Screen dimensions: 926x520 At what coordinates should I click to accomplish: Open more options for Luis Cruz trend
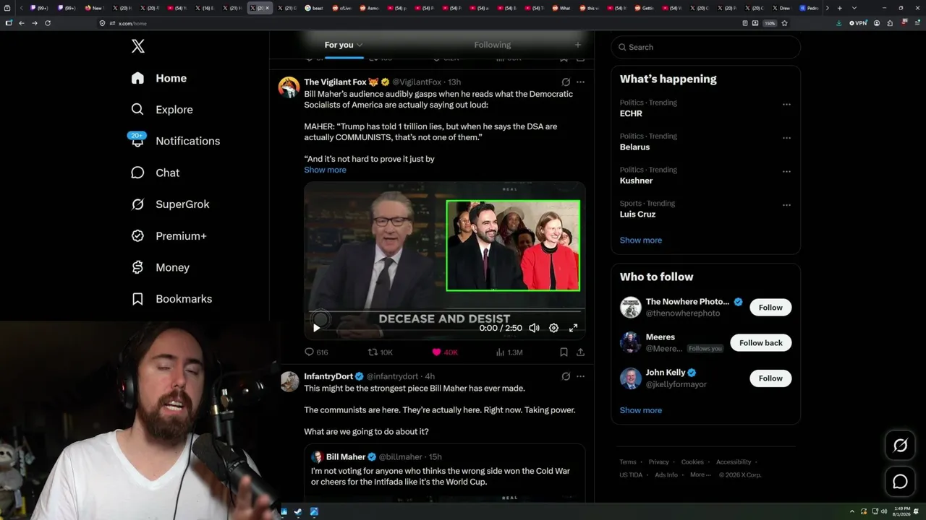[786, 205]
